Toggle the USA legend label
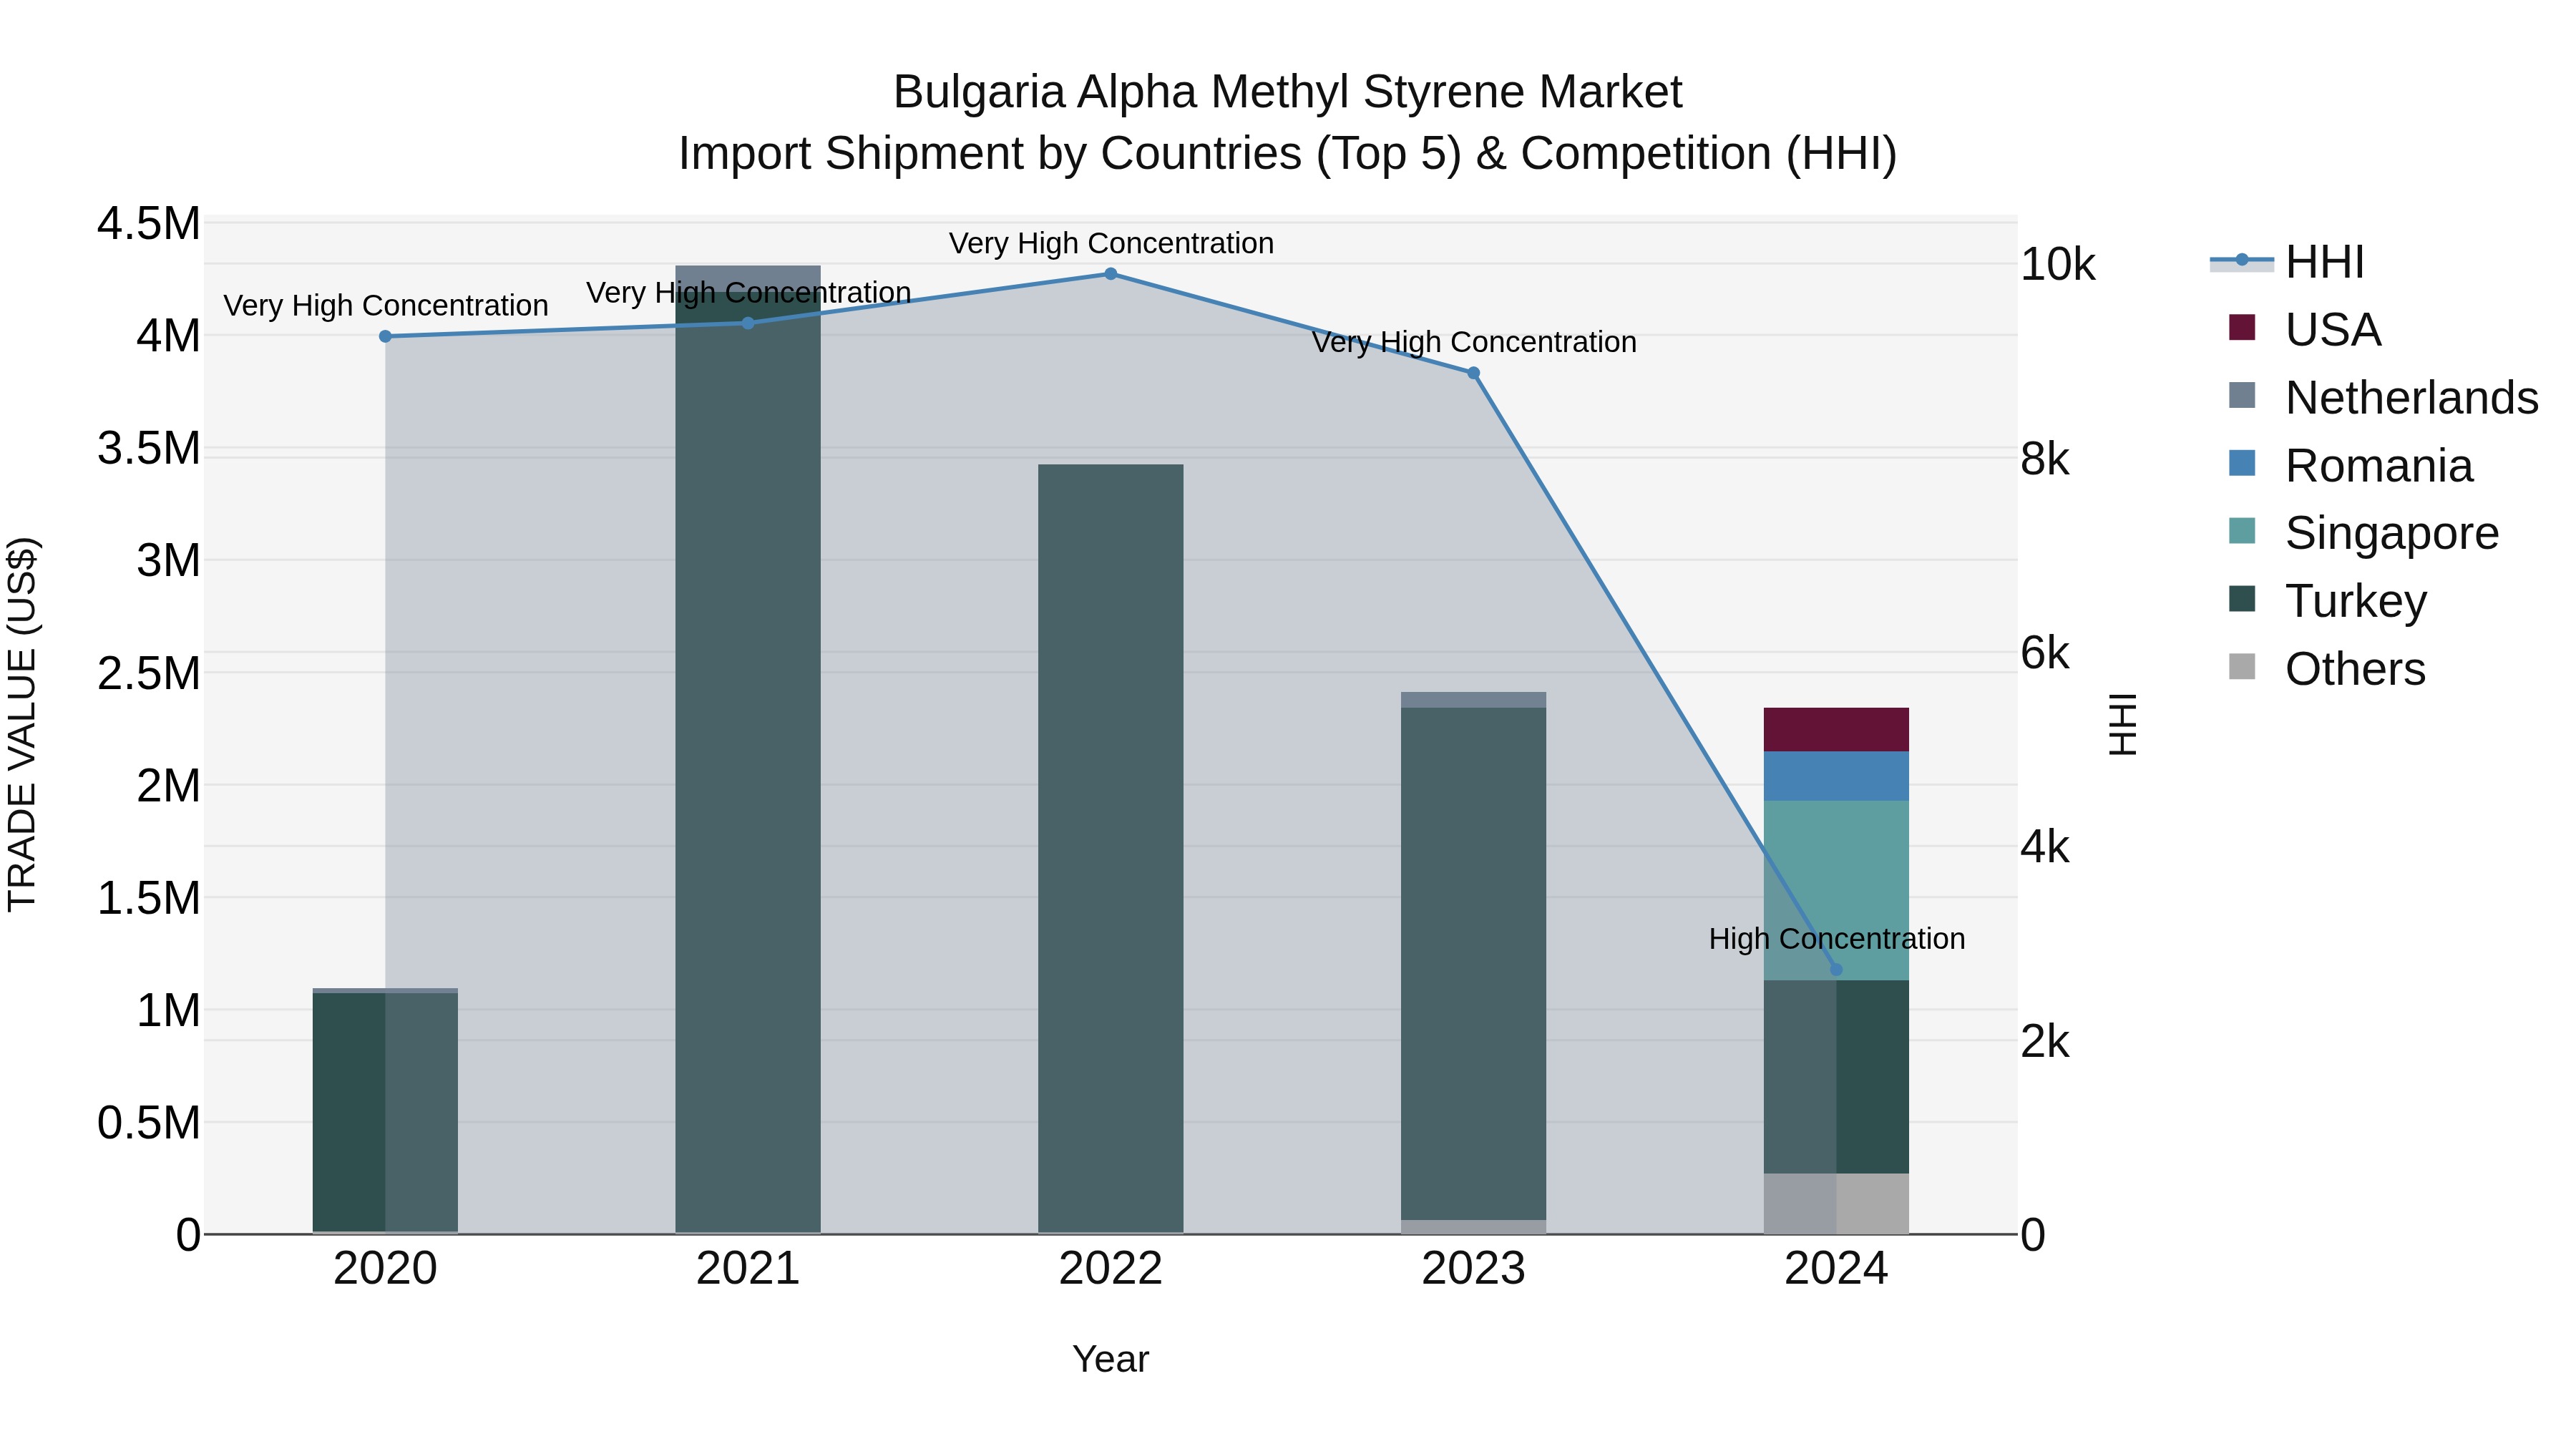This screenshot has height=1449, width=2576. click(2333, 330)
